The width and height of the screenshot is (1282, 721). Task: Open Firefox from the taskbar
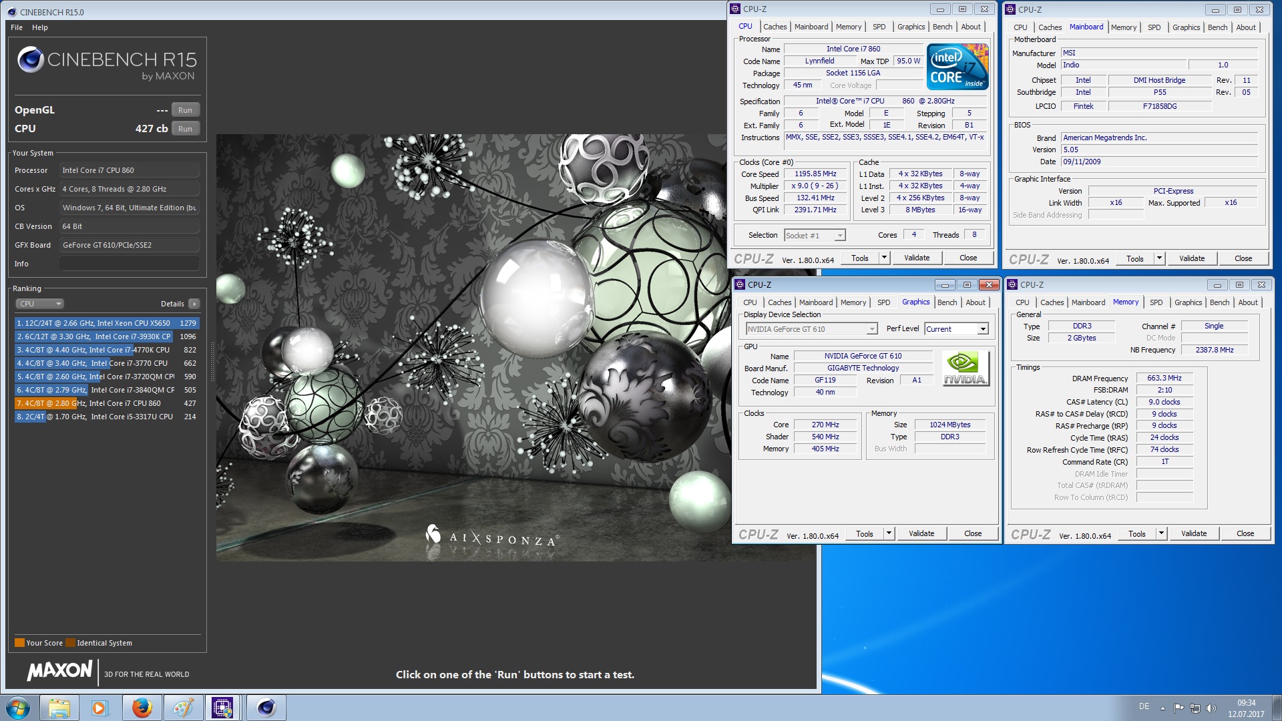tap(142, 708)
